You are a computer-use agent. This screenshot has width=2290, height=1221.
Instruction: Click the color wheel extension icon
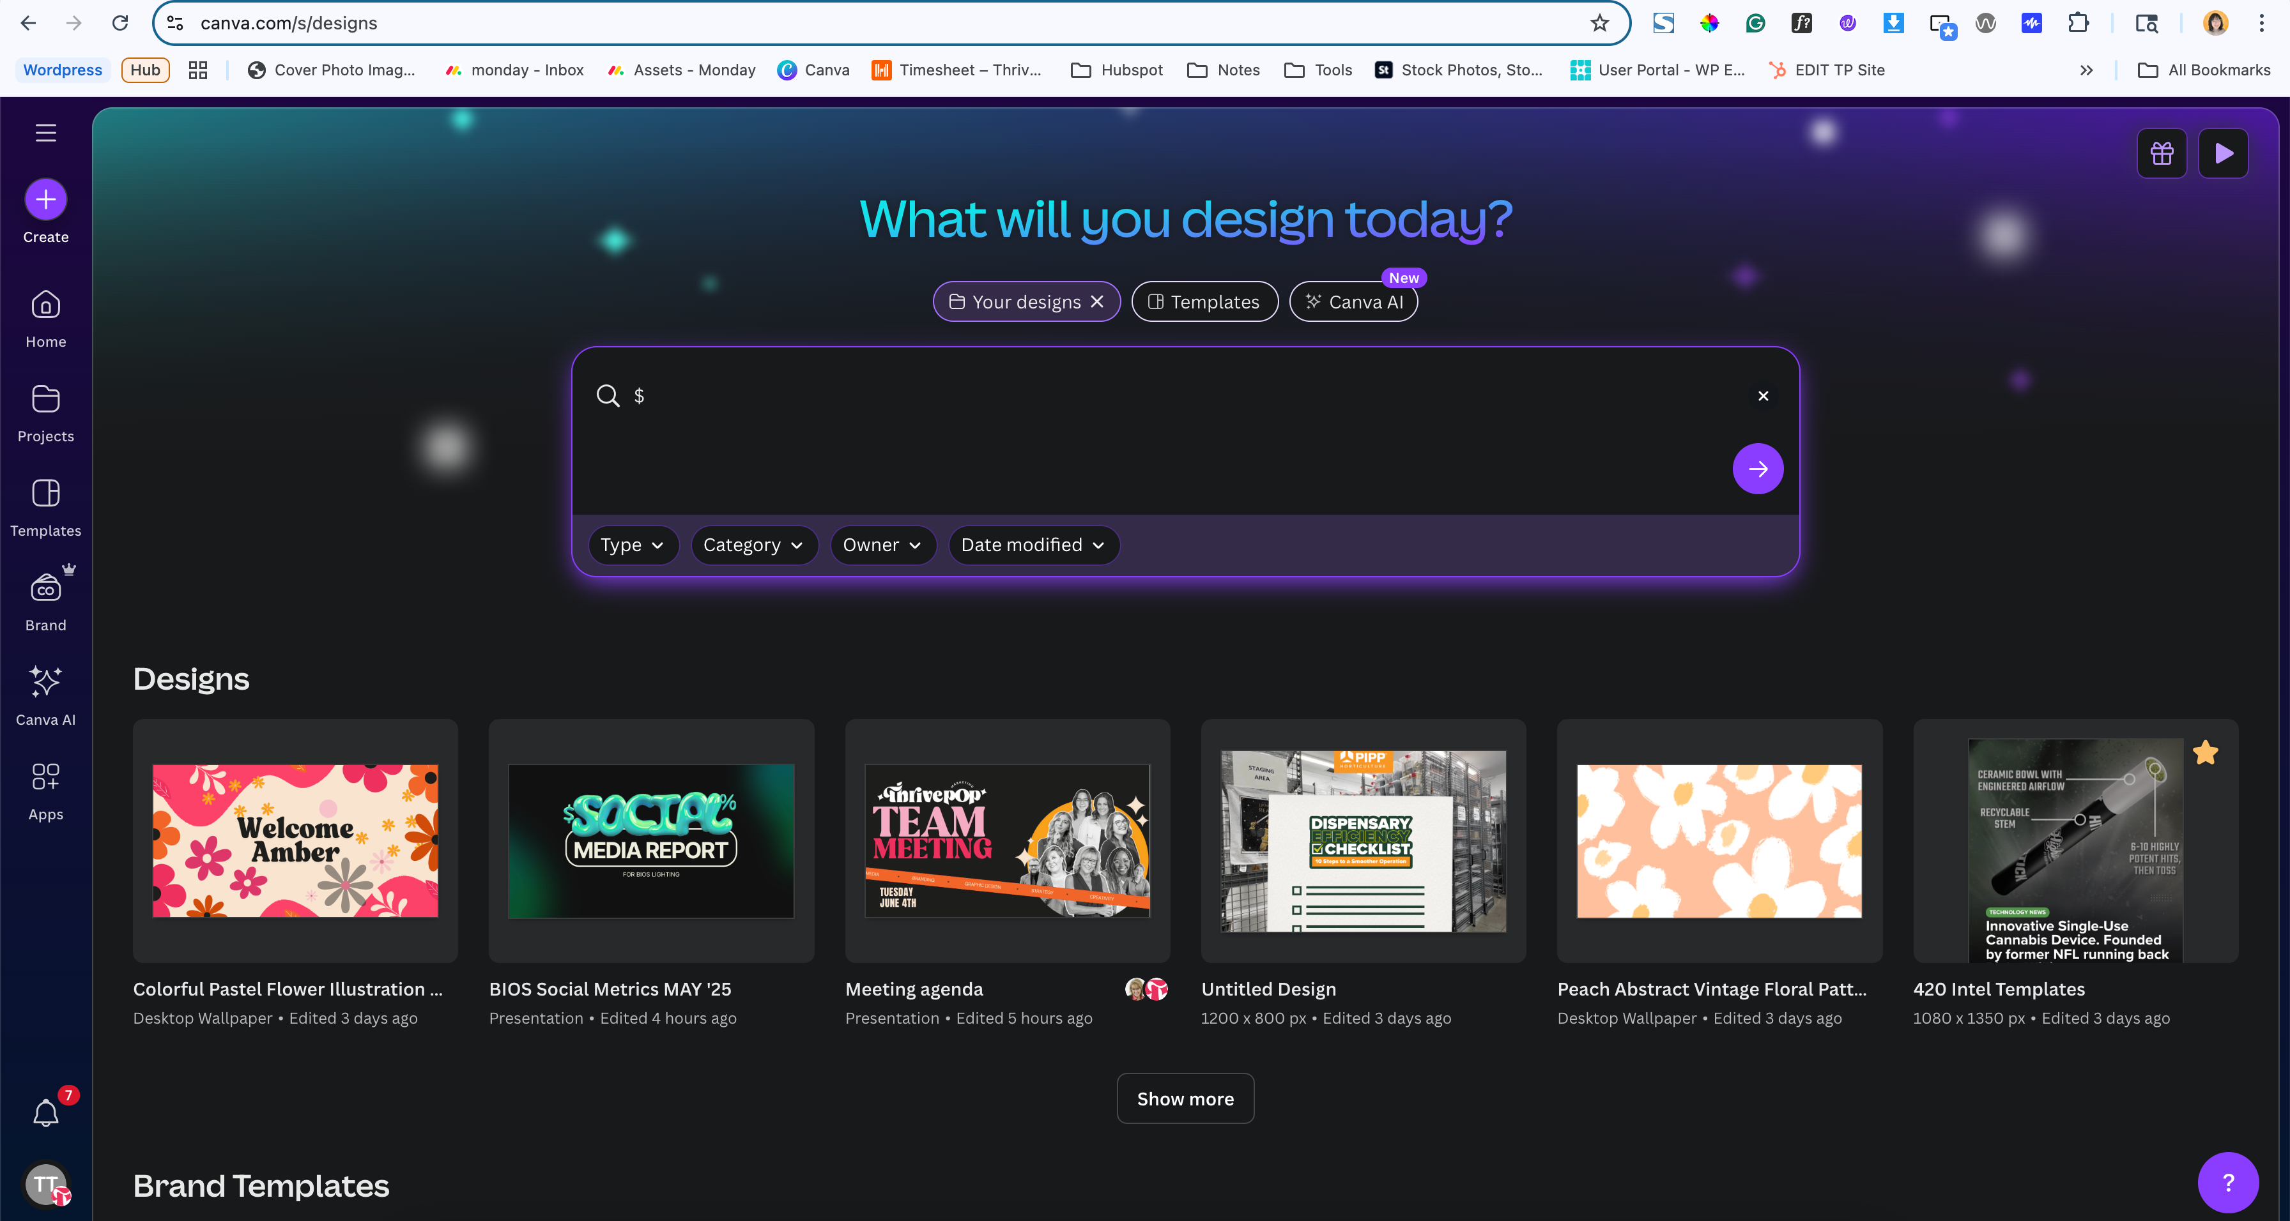click(x=1709, y=23)
